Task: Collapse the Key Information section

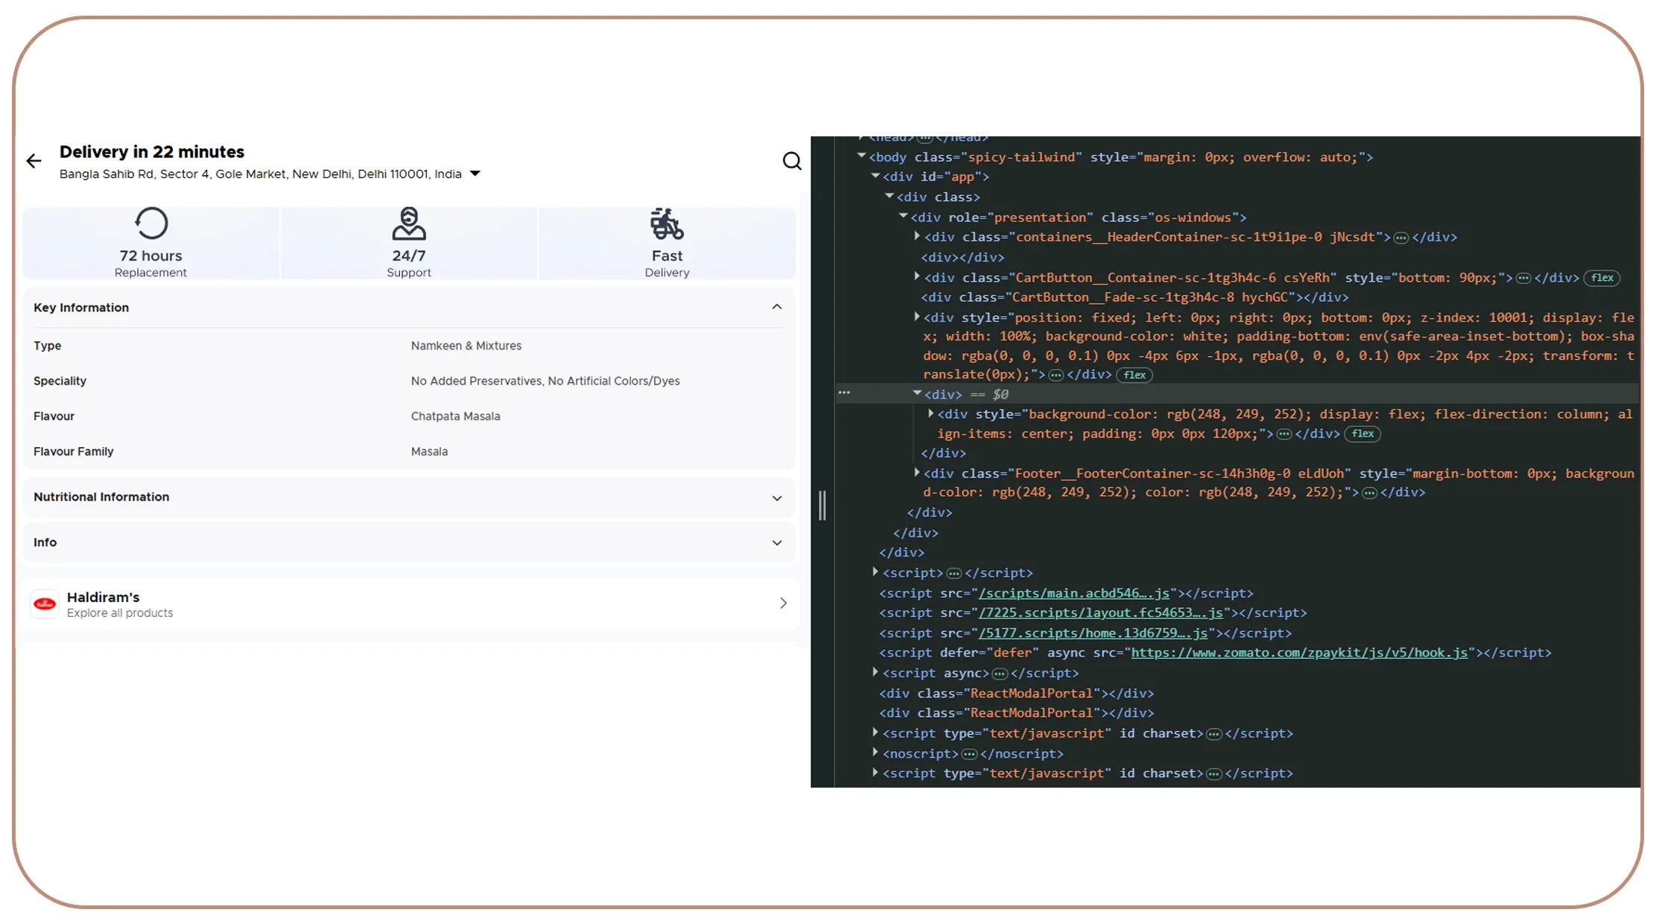Action: (x=777, y=307)
